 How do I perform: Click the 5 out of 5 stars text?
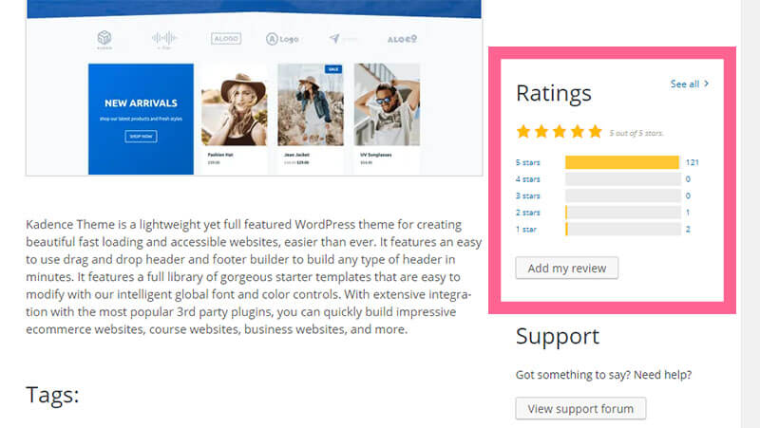coord(636,133)
